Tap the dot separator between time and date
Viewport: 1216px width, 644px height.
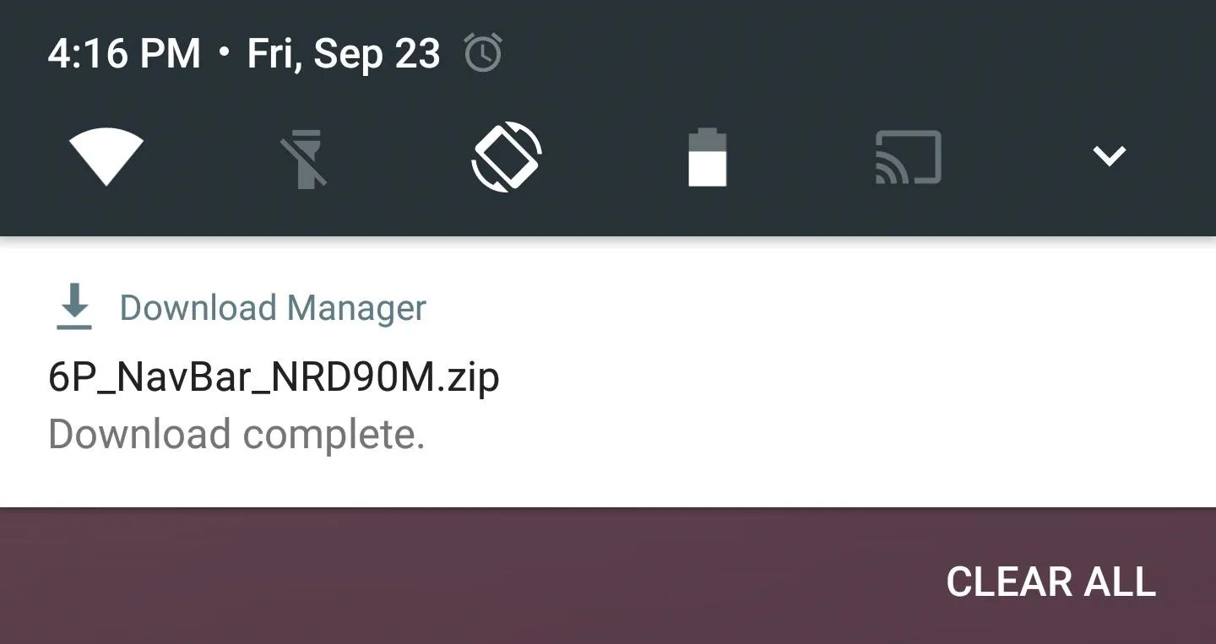224,52
